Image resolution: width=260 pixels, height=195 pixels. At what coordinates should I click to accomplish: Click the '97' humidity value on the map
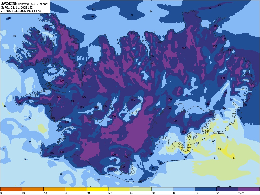point(210,8)
